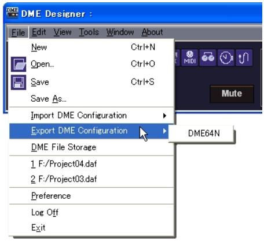Viewport: 264px width, 241px height.
Task: Click the Save floppy disk icon in the menu
Action: click(19, 83)
